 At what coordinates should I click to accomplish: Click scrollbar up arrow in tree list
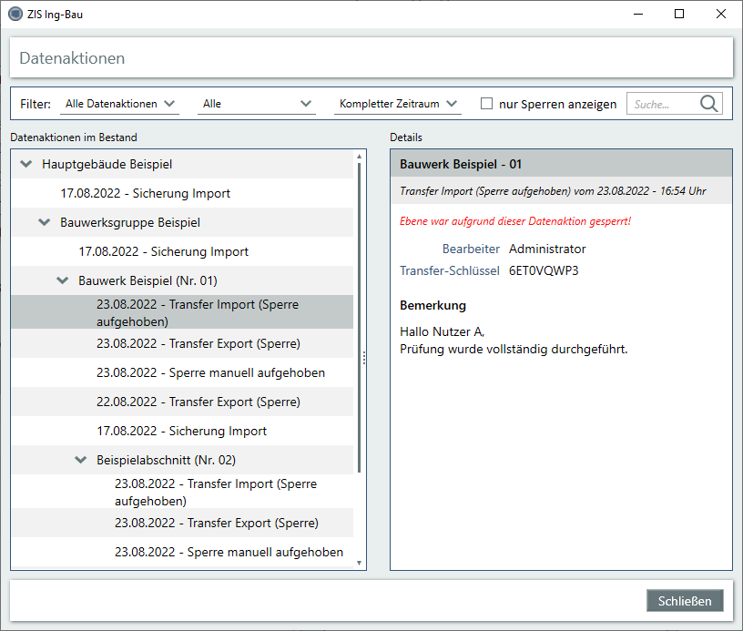pyautogui.click(x=360, y=157)
